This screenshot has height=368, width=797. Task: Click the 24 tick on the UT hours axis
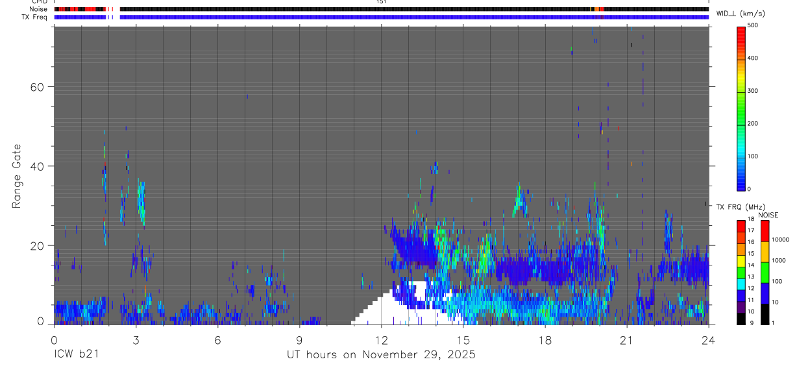709,339
